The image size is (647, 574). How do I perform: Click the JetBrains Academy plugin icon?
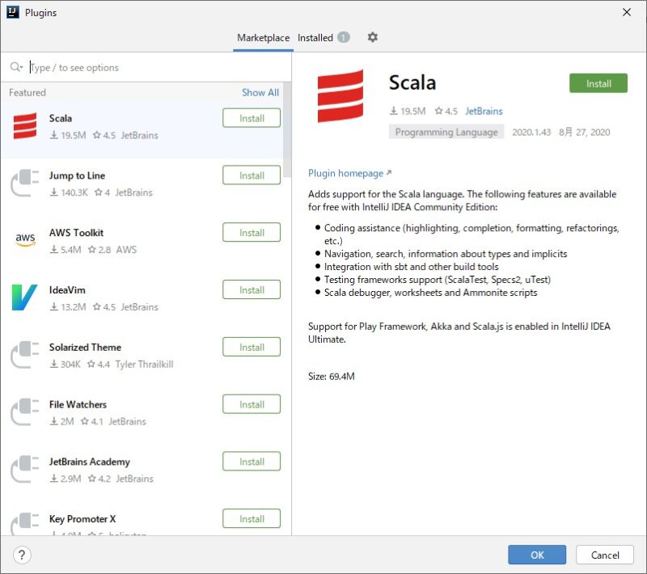[25, 469]
